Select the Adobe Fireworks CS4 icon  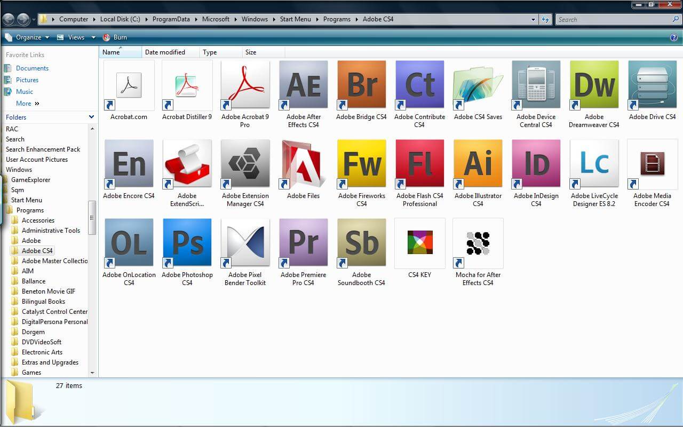tap(361, 164)
